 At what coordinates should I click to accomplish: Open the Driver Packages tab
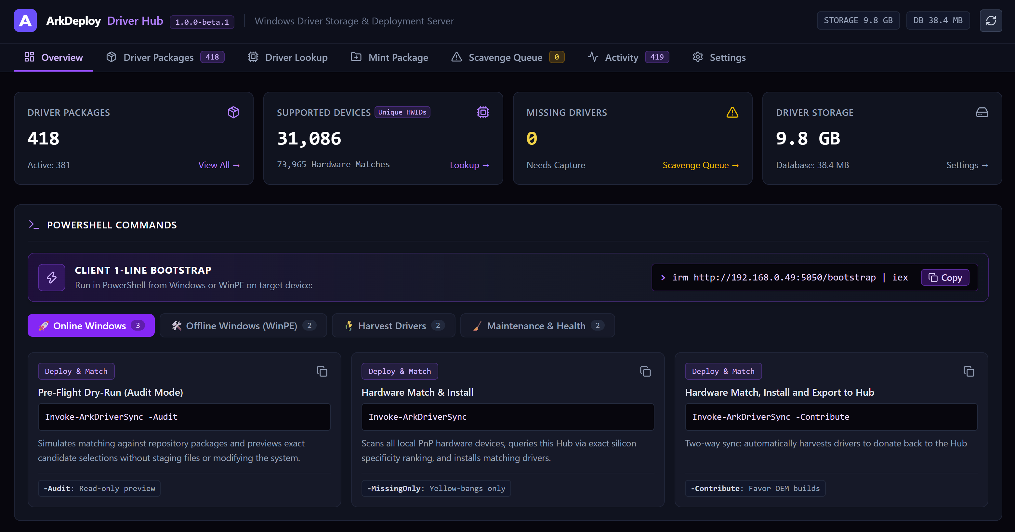pyautogui.click(x=165, y=58)
